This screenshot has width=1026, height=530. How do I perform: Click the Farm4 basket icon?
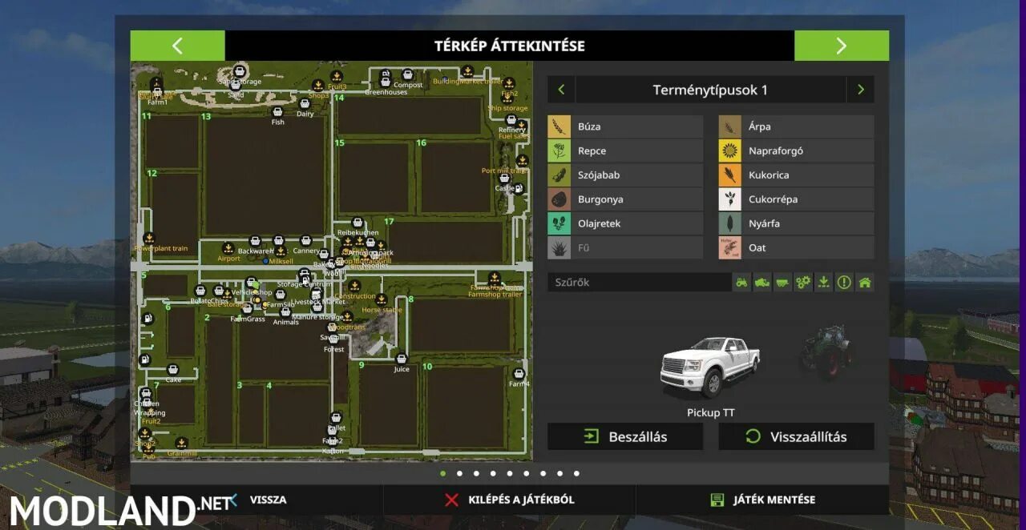519,374
